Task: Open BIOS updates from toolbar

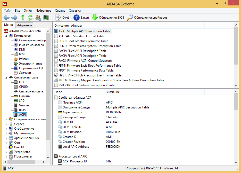Action: click(108, 18)
